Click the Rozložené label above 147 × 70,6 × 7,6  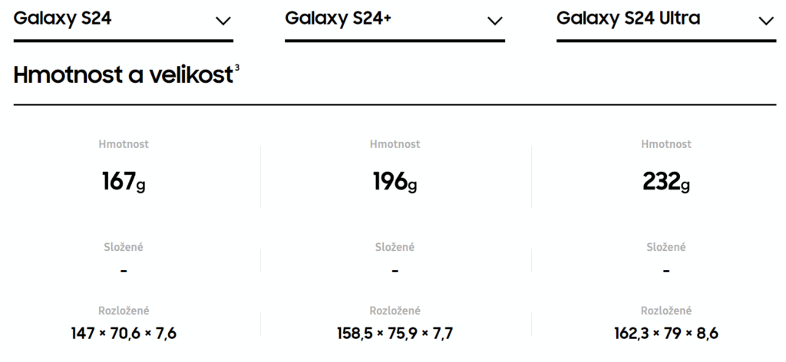(x=124, y=311)
